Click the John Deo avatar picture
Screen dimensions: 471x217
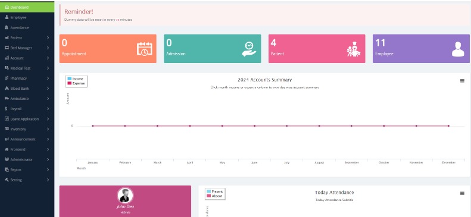pyautogui.click(x=125, y=196)
